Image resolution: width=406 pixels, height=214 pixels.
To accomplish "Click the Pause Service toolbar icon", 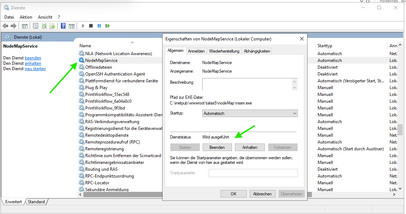I will (x=99, y=26).
